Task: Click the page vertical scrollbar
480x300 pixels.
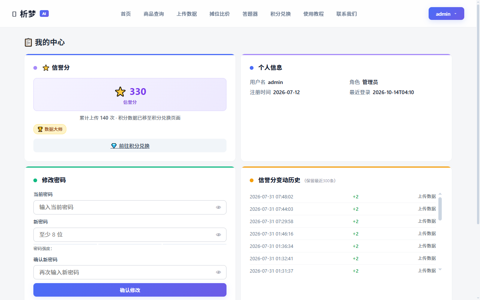Action: (x=478, y=114)
